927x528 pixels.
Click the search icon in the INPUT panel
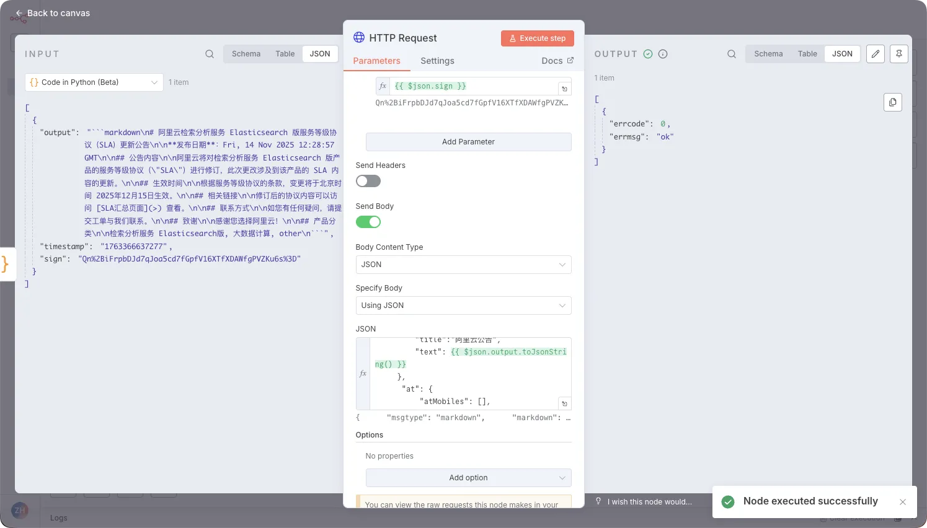click(210, 54)
